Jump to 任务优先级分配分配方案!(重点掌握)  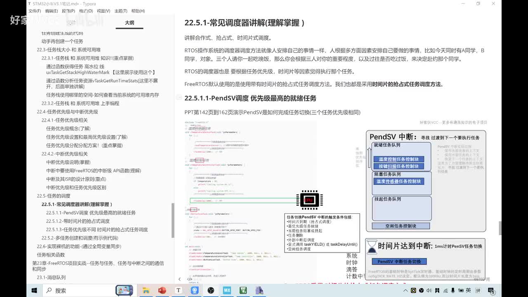coord(84,146)
